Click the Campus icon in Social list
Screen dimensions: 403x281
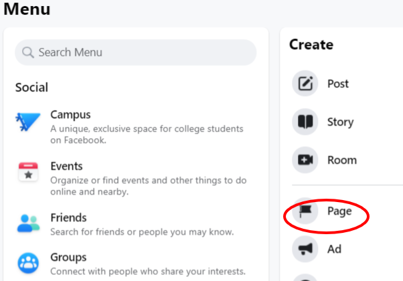pos(28,122)
